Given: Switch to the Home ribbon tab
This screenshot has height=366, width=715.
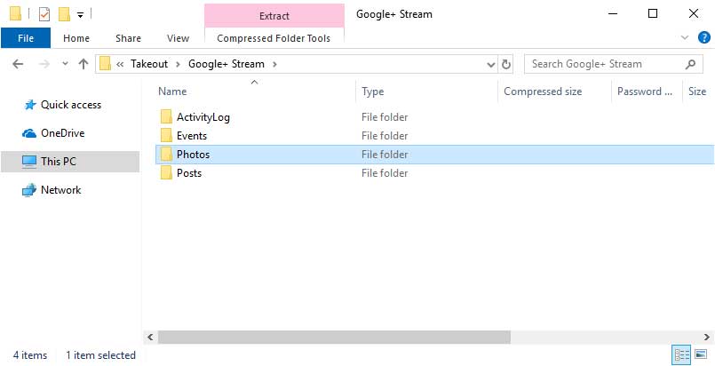Looking at the screenshot, I should pyautogui.click(x=76, y=38).
